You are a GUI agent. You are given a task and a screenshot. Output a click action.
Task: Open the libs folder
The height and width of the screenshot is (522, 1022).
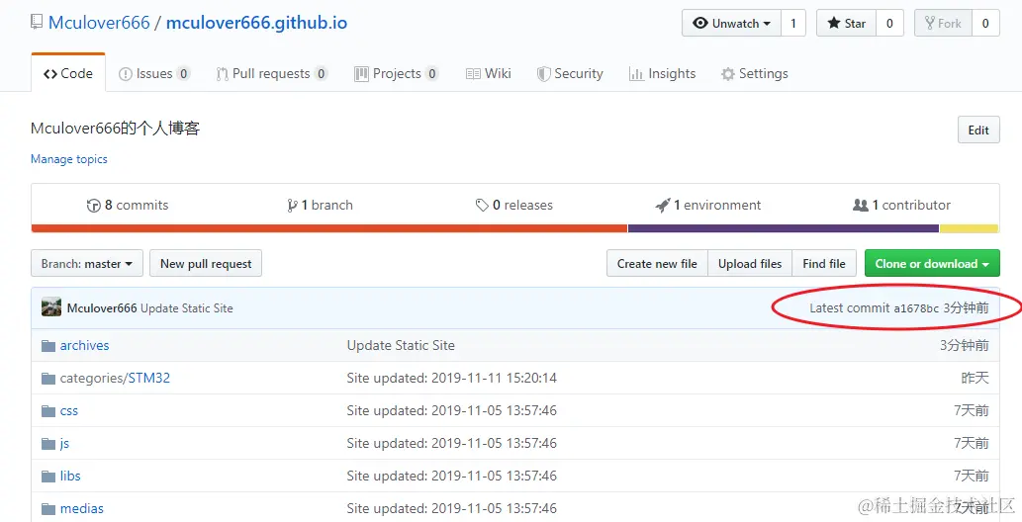pyautogui.click(x=70, y=476)
